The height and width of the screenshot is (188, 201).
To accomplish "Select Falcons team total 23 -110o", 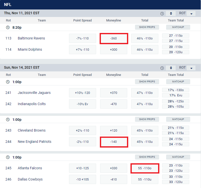I will coord(176,166).
